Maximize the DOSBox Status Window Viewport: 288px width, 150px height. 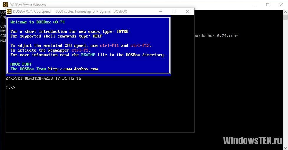(268, 5)
